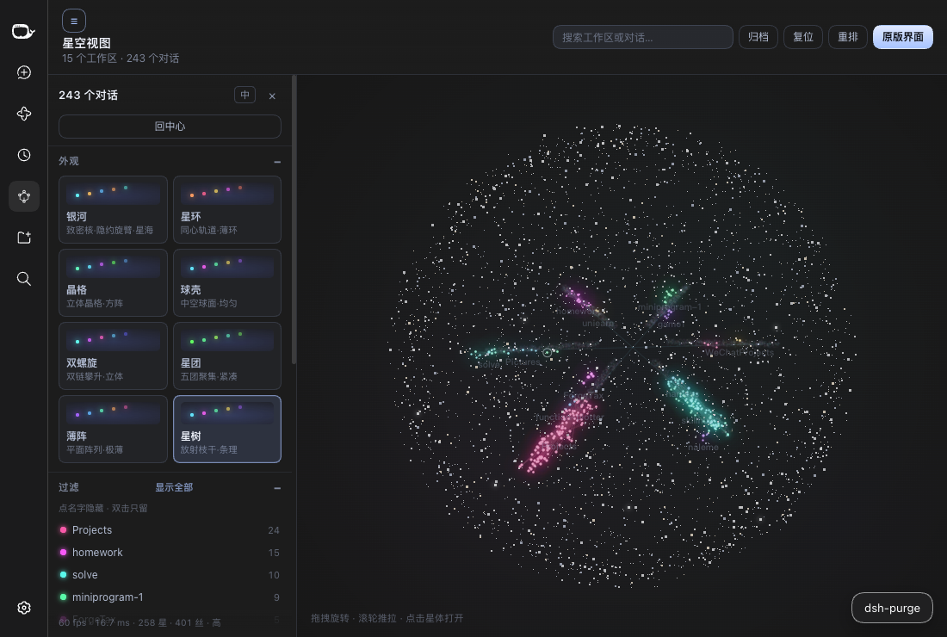947x637 pixels.
Task: Click the WeChatProjects label in starfield
Action: coord(740,353)
